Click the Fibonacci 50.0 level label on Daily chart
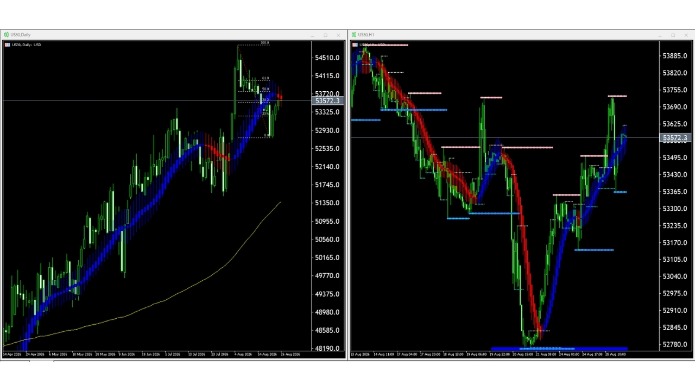695x391 pixels. (265, 89)
